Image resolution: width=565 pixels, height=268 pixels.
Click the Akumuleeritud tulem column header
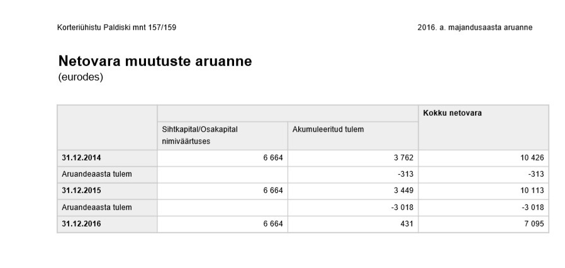tap(328, 130)
